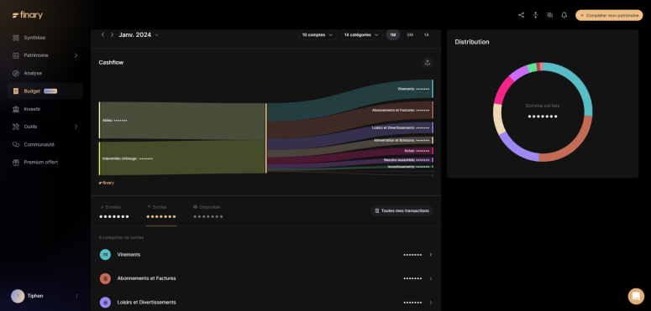This screenshot has width=651, height=311.
Task: Click Loisirs et Divertissements purple icon
Action: point(105,303)
